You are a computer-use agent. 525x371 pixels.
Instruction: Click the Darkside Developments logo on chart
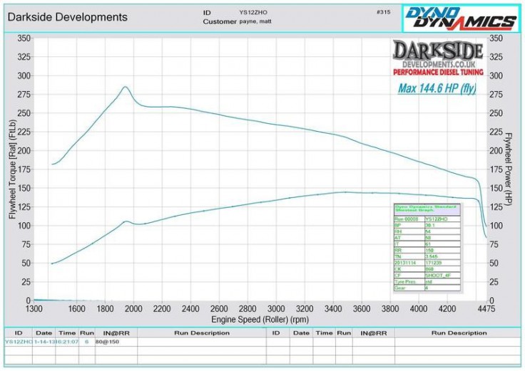click(437, 59)
